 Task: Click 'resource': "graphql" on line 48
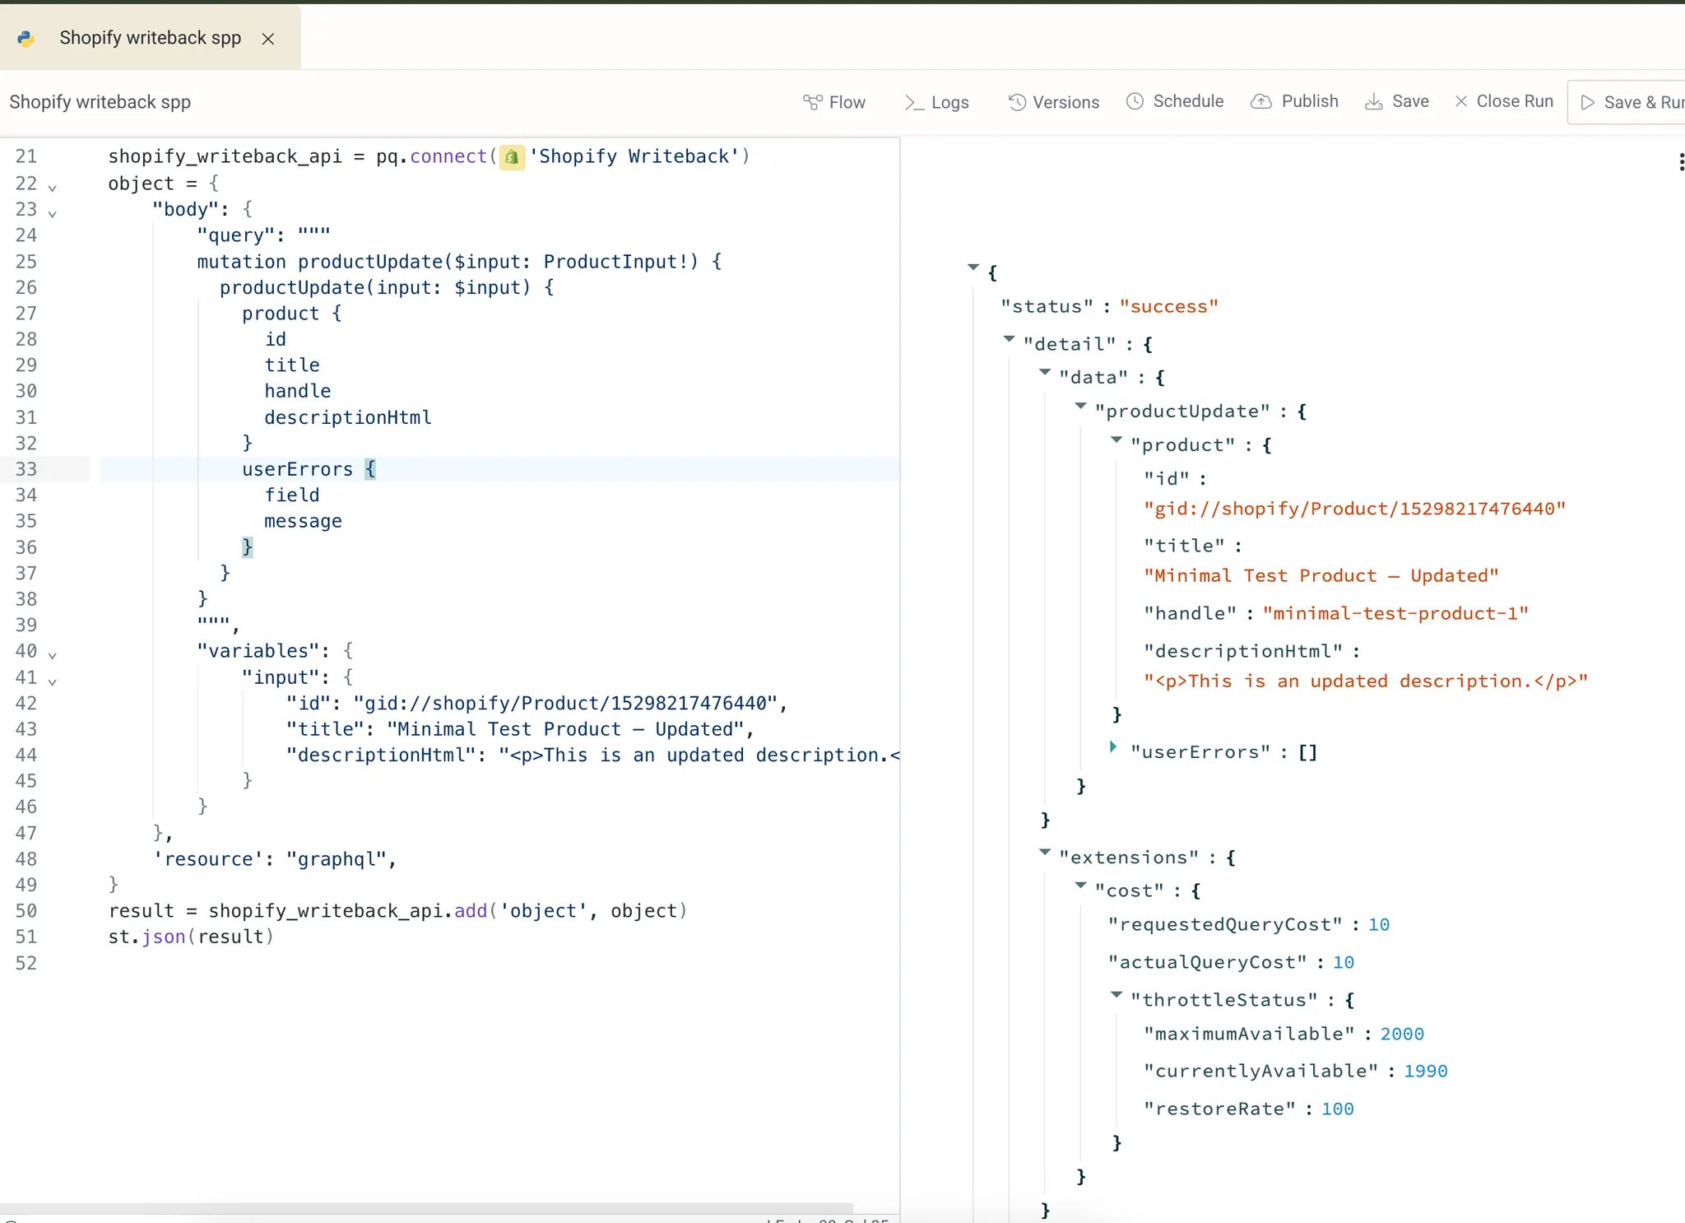[276, 859]
